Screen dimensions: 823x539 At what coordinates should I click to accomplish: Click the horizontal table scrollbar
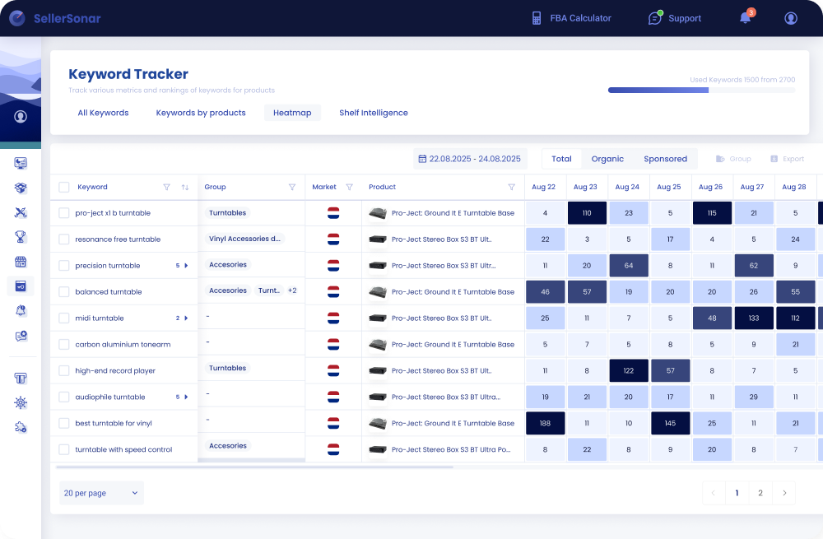(x=254, y=467)
